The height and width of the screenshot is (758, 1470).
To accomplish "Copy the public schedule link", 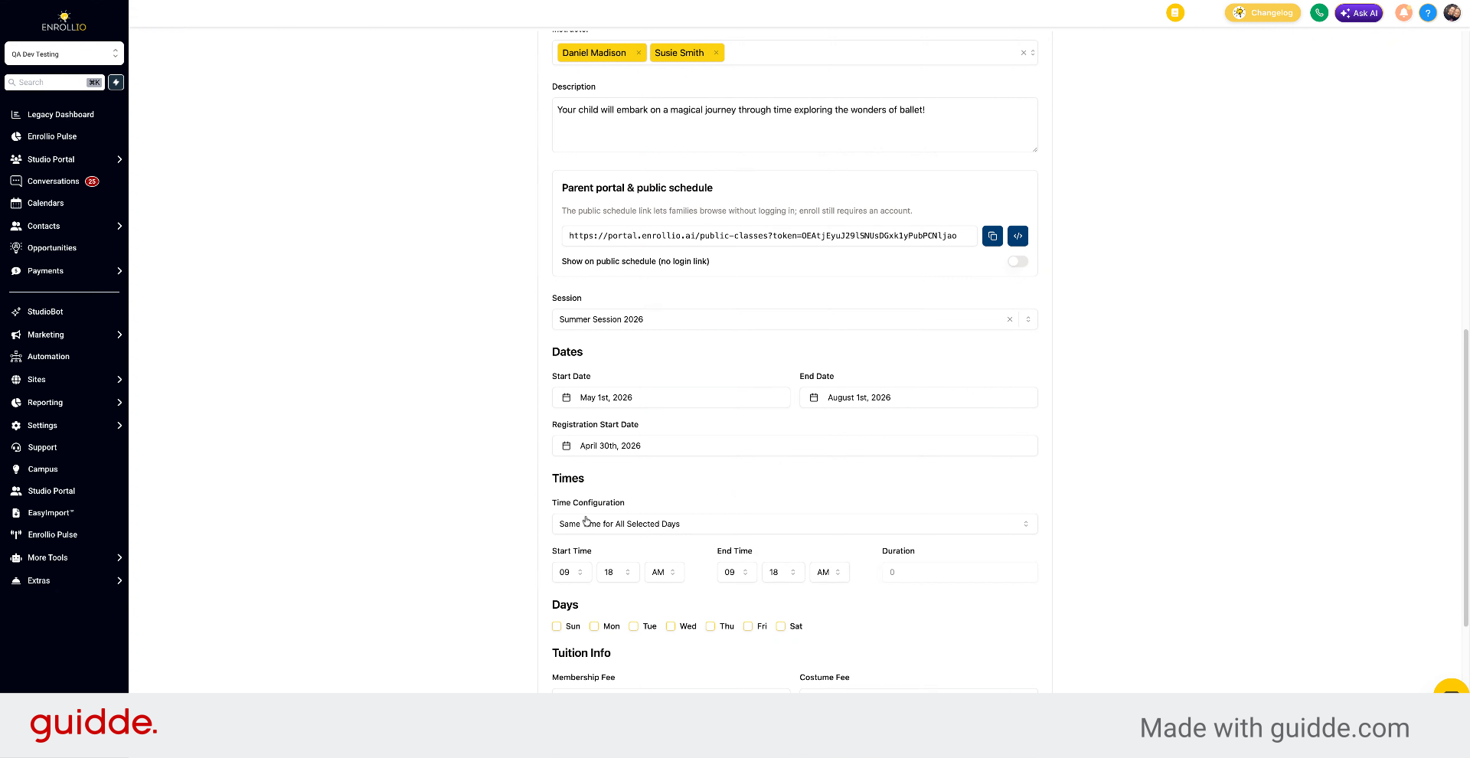I will tap(992, 236).
